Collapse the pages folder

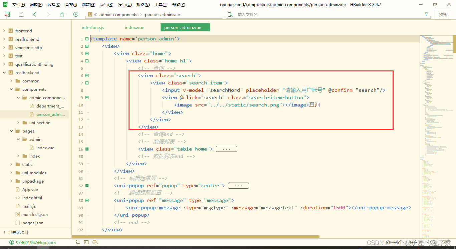(x=11, y=131)
